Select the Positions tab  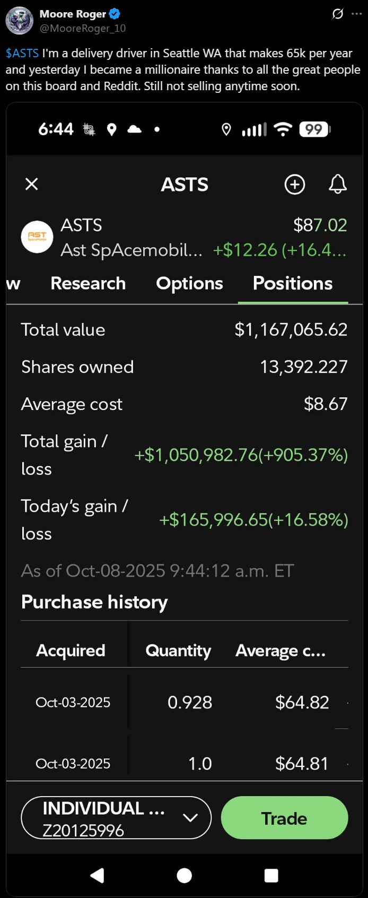pos(293,283)
